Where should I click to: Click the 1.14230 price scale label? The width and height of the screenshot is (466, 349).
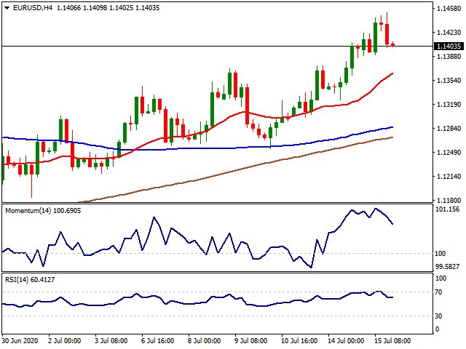[449, 32]
